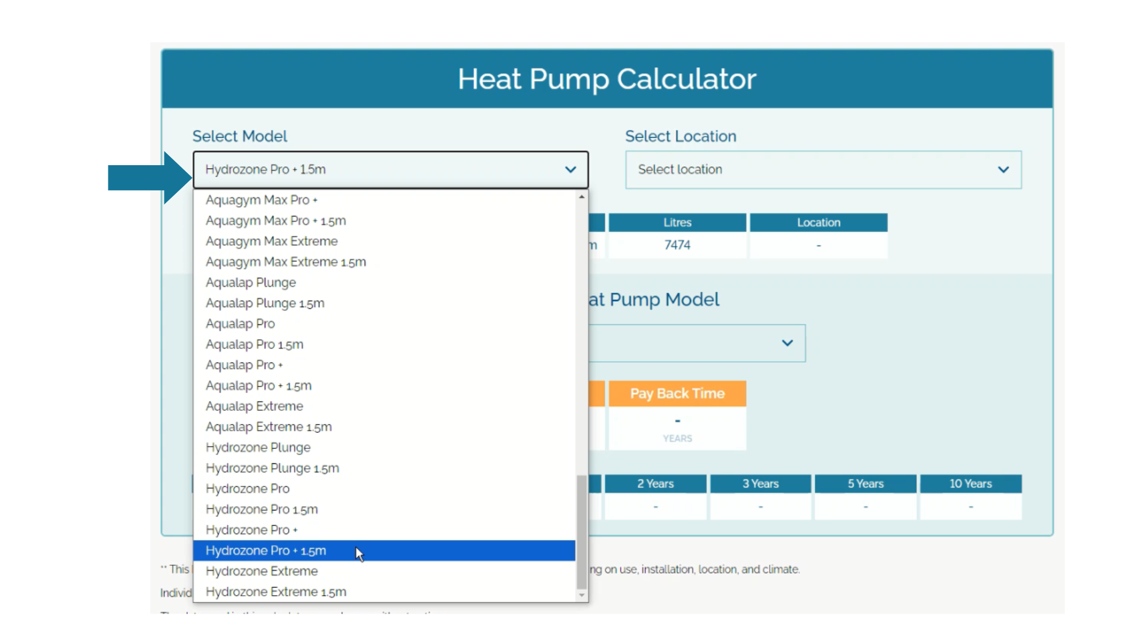
Task: Pick Aqualap Plunge from the model list
Action: (251, 282)
